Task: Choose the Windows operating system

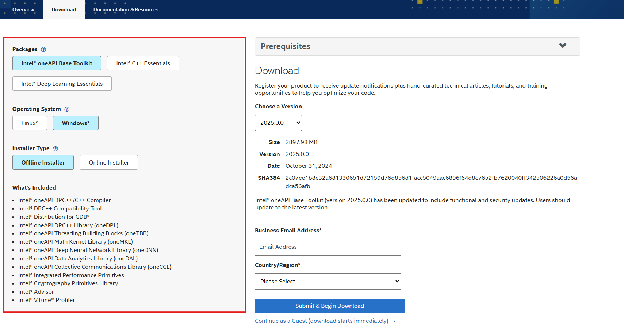Action: pos(76,123)
